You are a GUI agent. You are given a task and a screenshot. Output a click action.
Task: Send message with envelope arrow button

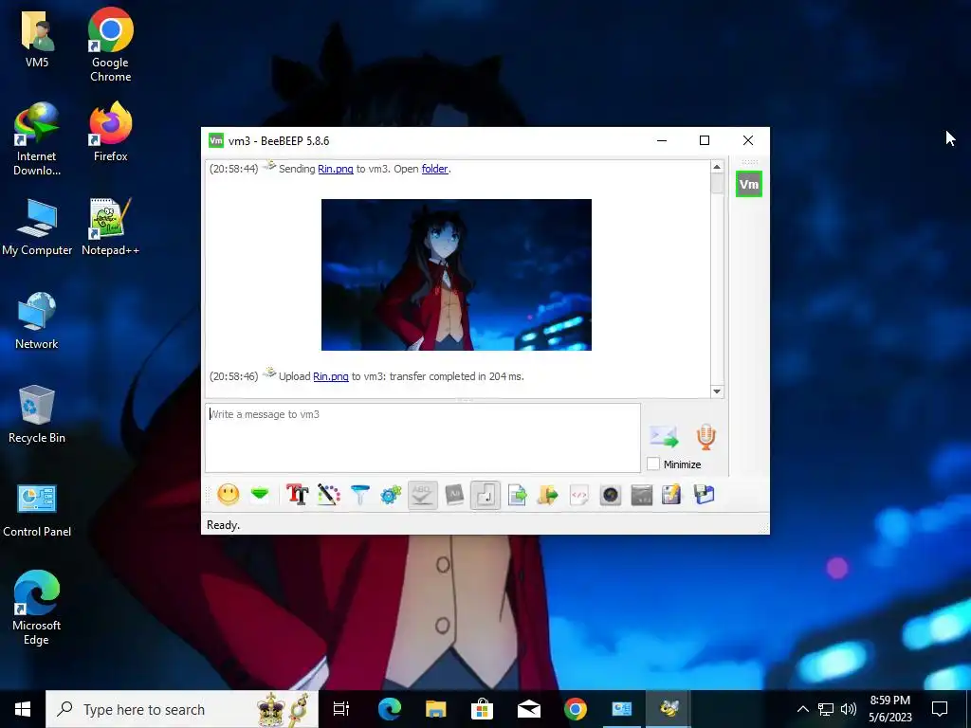[x=664, y=436]
